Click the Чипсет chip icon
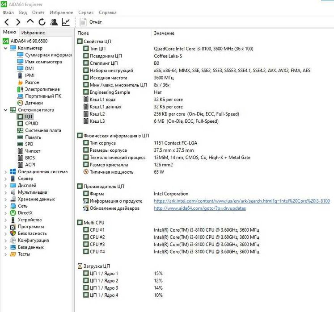Image resolution: width=334 pixels, height=312 pixels. pos(20,151)
